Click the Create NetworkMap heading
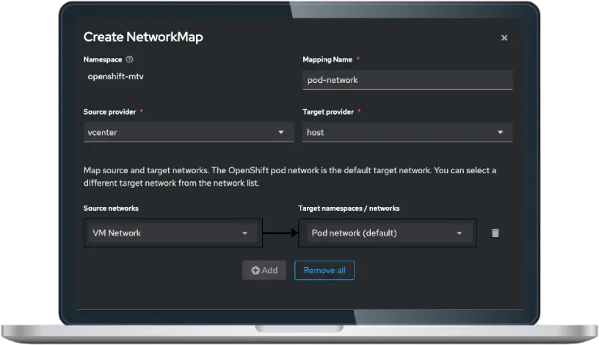 (143, 37)
